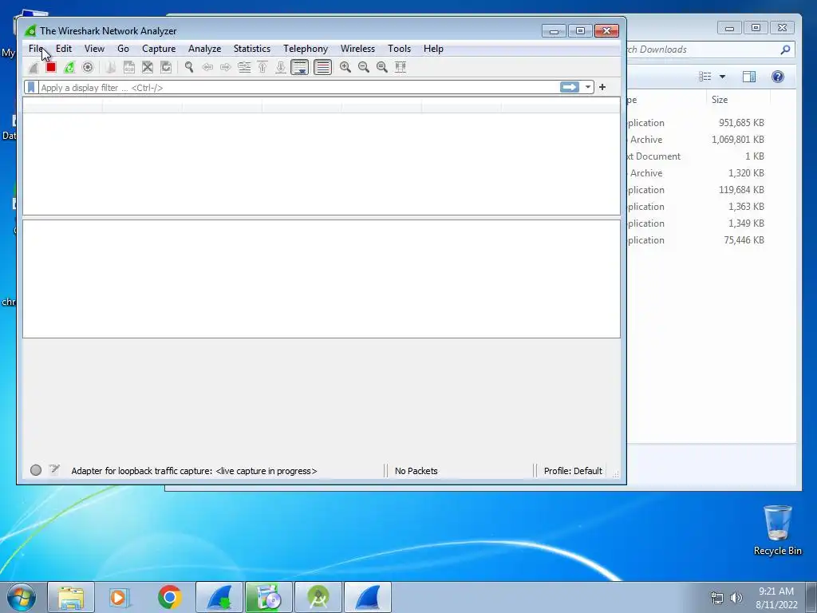Image resolution: width=817 pixels, height=613 pixels.
Task: Click the Open capture file toolbar icon
Action: pyautogui.click(x=110, y=67)
